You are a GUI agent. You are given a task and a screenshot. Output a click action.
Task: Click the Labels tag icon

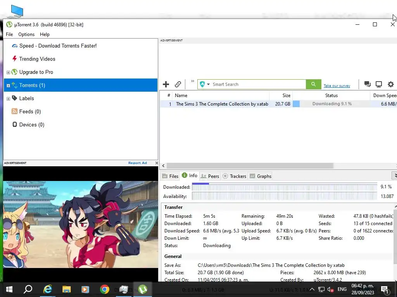pos(14,98)
